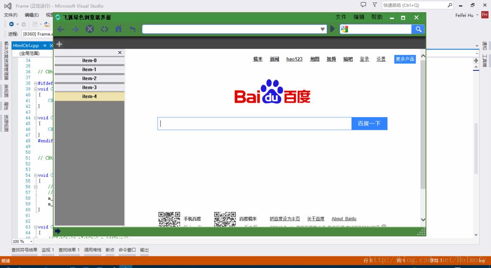Screen dimensions: 491x268
Task: Click the browser title bar logo icon
Action: tap(58, 17)
